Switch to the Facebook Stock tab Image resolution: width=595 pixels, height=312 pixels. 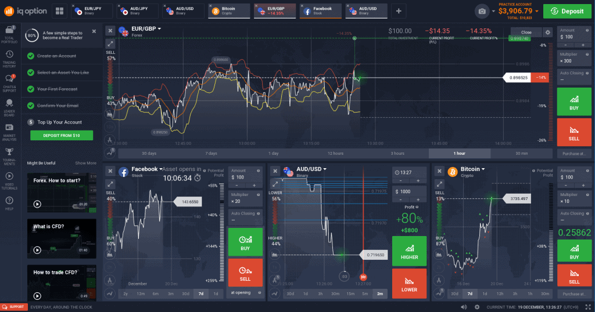point(321,11)
